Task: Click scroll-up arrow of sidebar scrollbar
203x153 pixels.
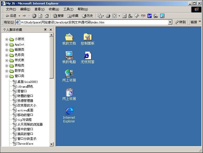Action: coord(52,35)
